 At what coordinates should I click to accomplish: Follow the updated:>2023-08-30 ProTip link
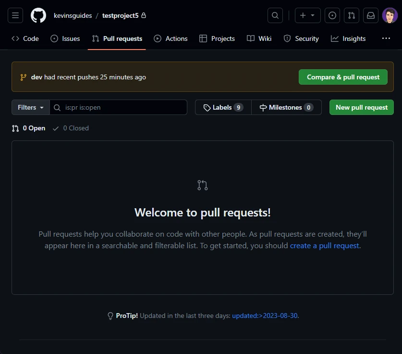click(x=265, y=316)
